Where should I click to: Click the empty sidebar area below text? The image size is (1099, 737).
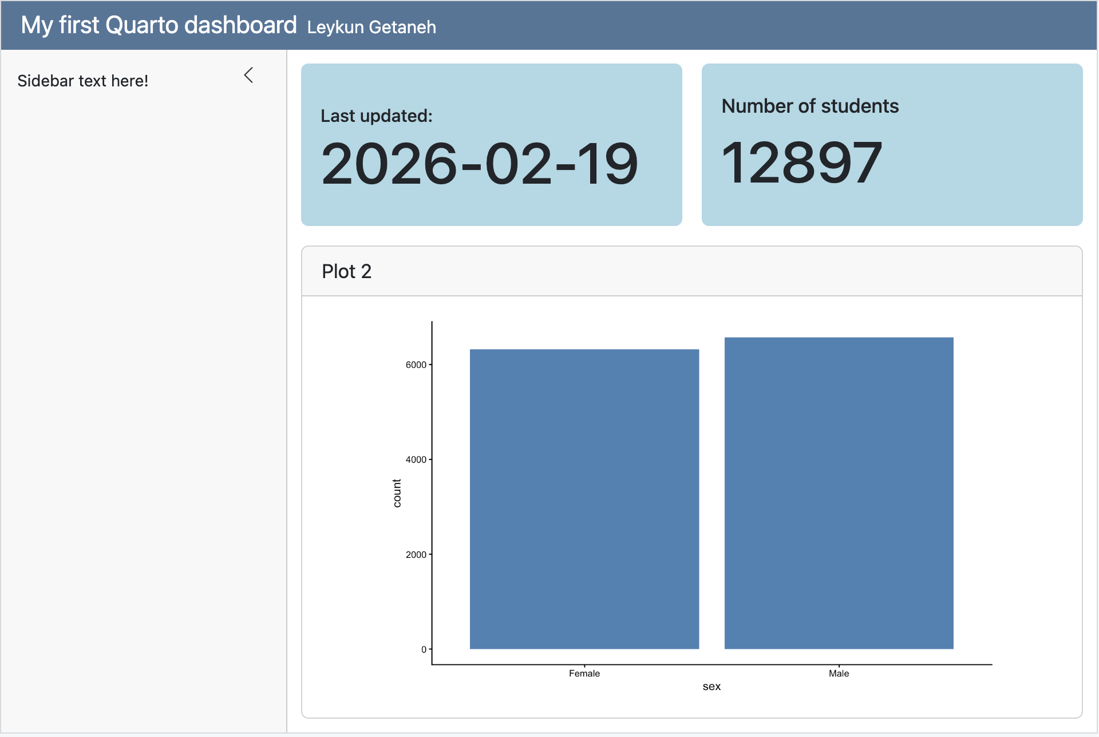(143, 401)
